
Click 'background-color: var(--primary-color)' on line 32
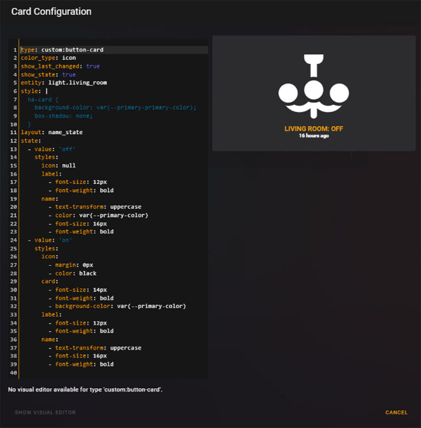[x=120, y=306]
